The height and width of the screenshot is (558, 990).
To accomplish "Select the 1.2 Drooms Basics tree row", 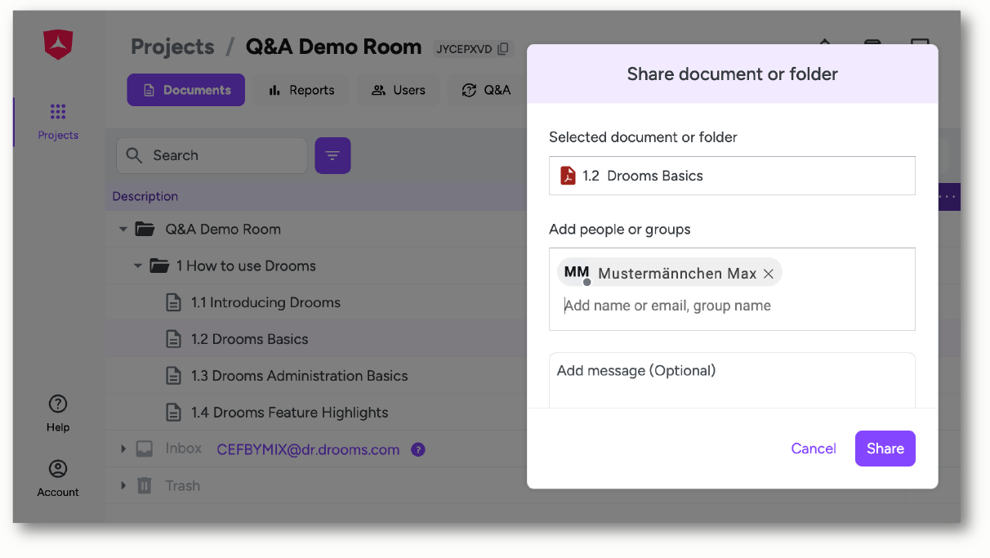I will [x=315, y=339].
